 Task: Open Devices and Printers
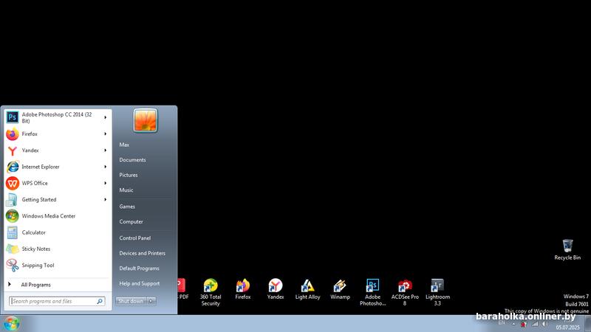click(x=142, y=253)
